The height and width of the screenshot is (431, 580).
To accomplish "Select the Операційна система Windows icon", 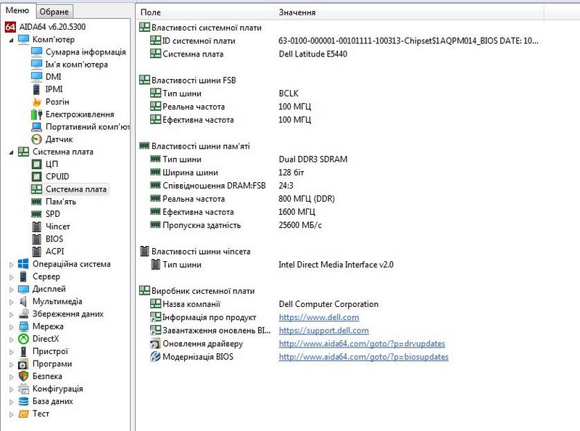I will pyautogui.click(x=23, y=264).
